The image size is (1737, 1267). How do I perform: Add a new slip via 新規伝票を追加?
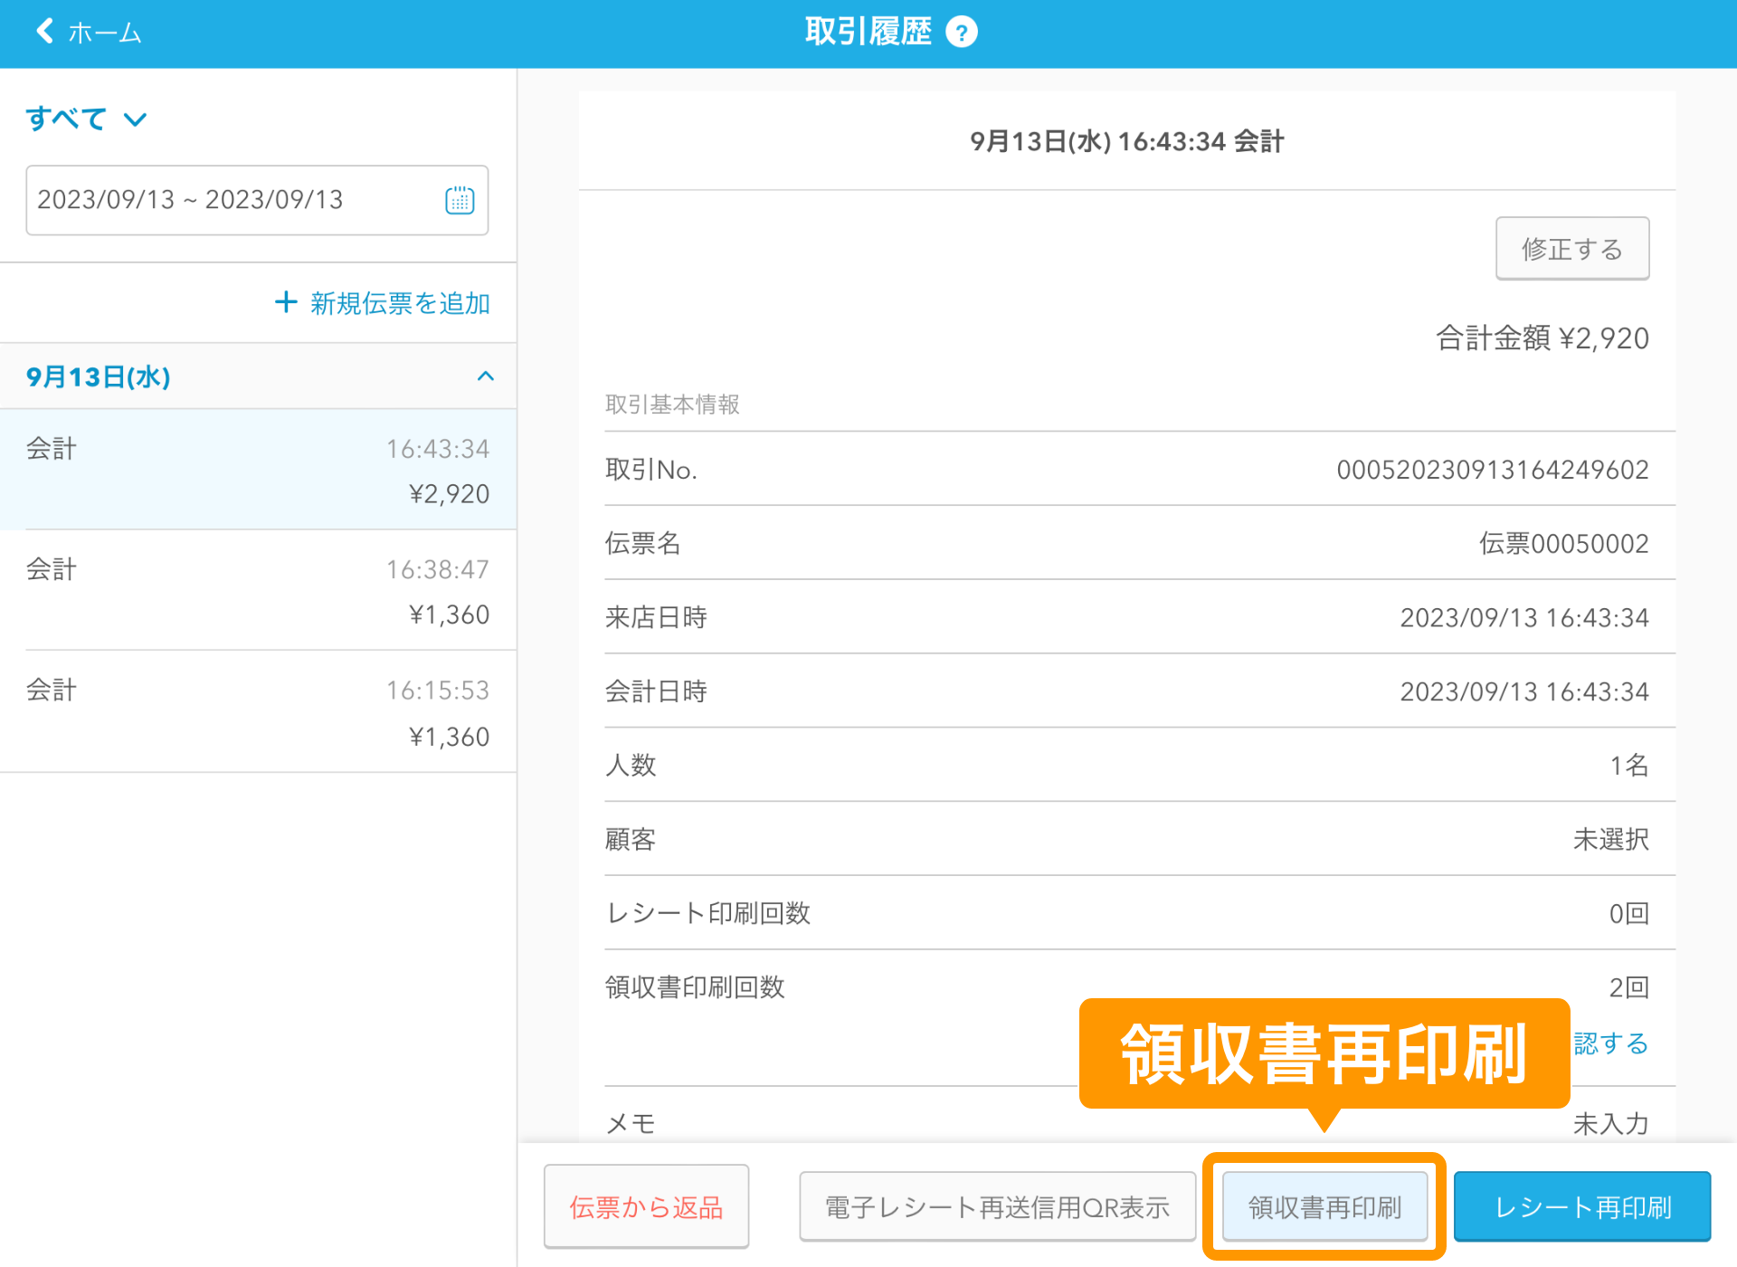pos(382,302)
